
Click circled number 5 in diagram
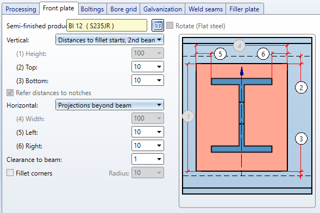pyautogui.click(x=220, y=54)
